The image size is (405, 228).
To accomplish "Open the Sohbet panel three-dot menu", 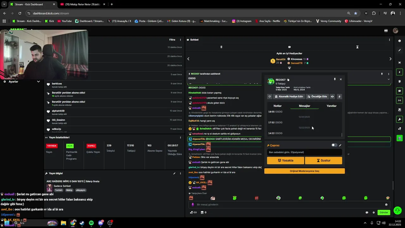I will point(389,40).
